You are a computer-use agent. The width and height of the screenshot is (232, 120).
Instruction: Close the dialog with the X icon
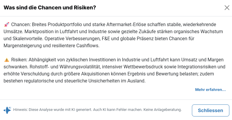pyautogui.click(x=227, y=8)
